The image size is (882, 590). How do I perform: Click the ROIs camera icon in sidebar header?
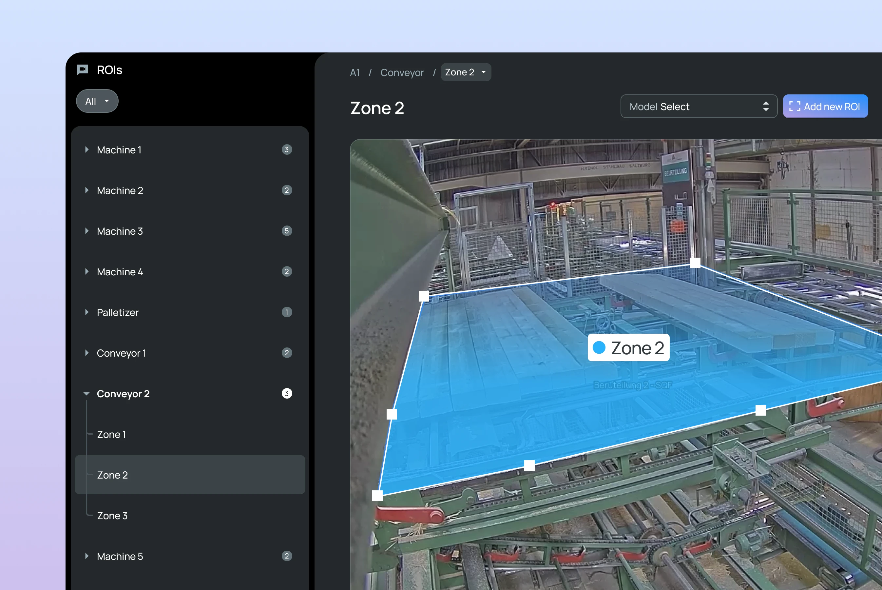(82, 69)
